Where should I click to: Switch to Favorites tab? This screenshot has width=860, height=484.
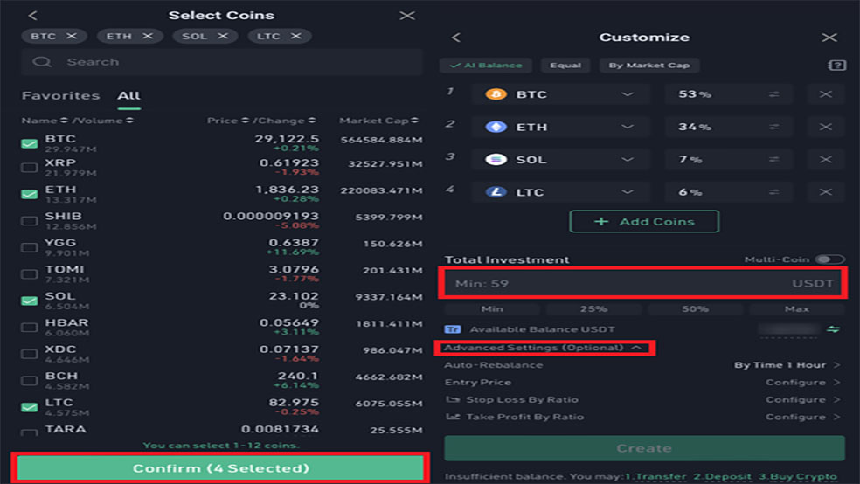[x=60, y=95]
